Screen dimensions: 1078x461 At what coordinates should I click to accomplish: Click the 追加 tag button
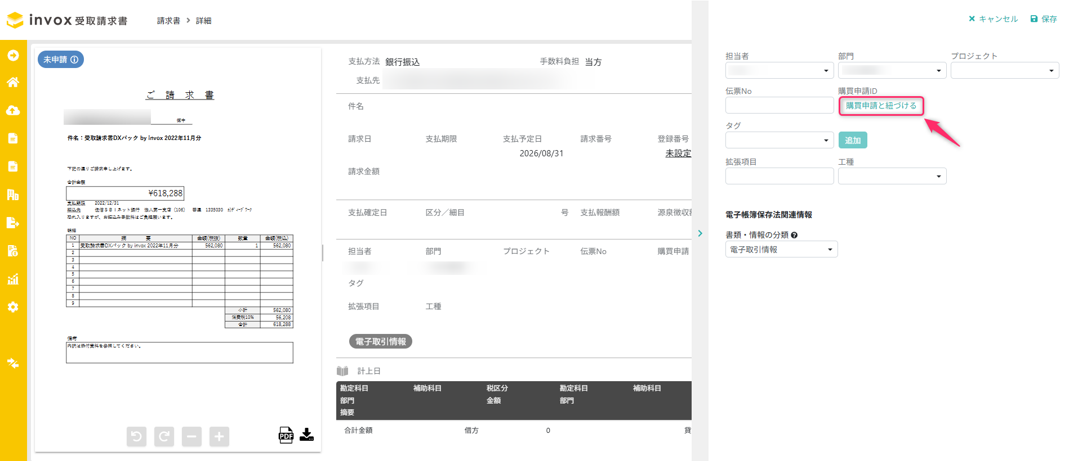point(853,140)
